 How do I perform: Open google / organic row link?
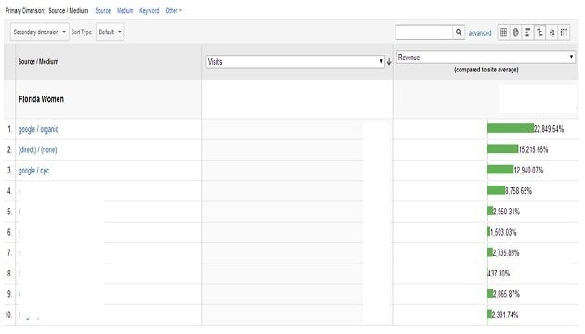click(x=38, y=129)
